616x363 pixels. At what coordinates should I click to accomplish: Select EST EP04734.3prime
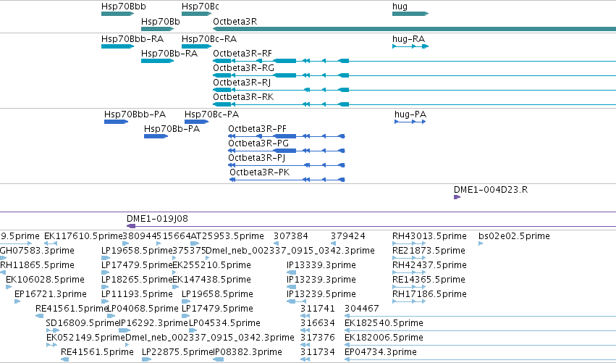(x=381, y=352)
